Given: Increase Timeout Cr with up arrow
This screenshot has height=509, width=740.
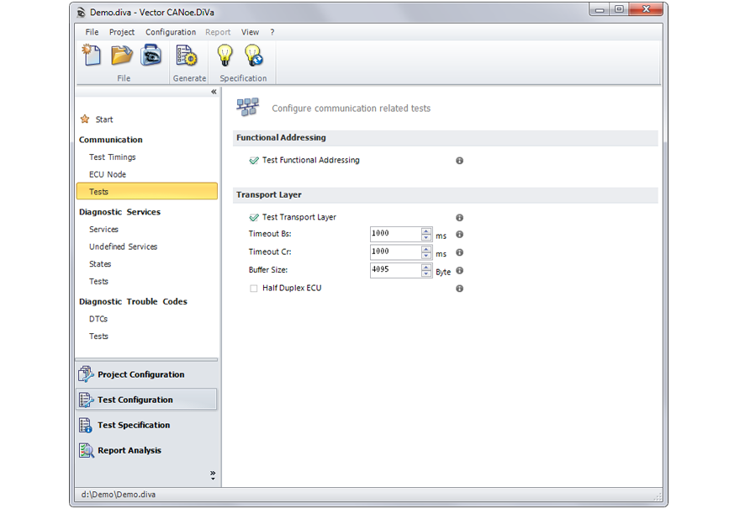Looking at the screenshot, I should tap(426, 249).
